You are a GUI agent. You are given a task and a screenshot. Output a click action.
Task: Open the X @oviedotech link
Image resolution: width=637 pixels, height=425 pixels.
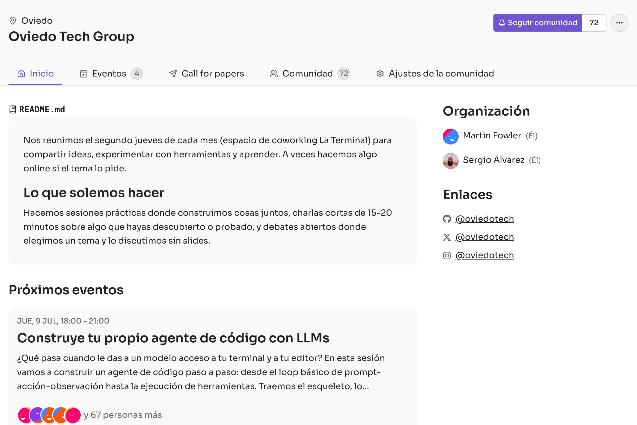[x=485, y=237]
